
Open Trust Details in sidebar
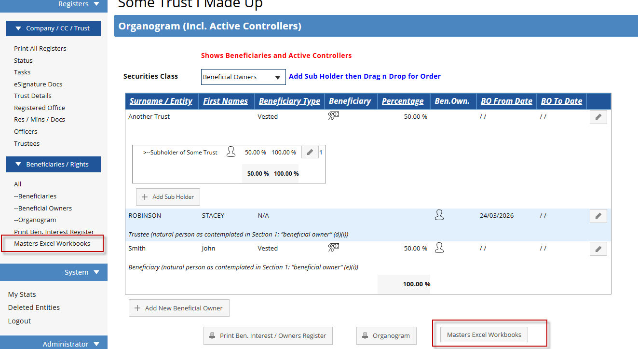[x=33, y=96]
